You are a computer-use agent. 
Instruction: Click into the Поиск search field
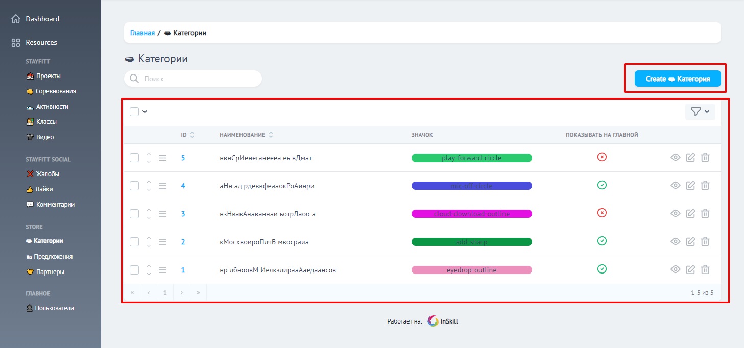pos(199,79)
